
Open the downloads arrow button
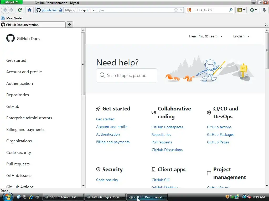(x=264, y=10)
